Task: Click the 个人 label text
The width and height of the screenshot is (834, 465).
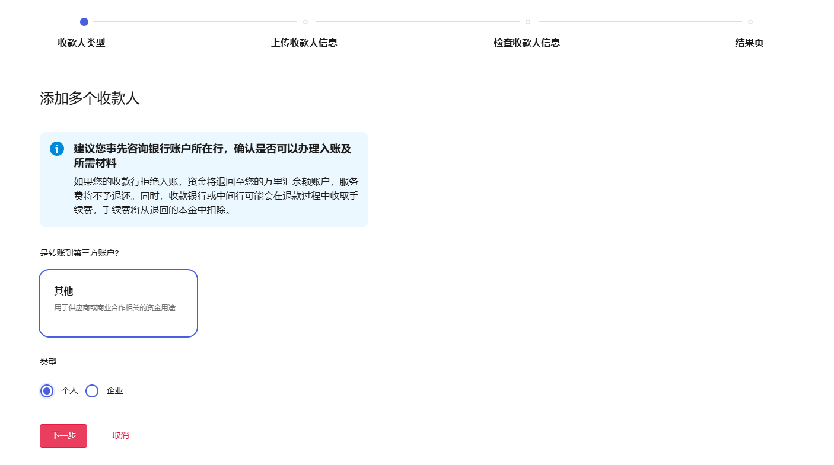Action: pyautogui.click(x=69, y=391)
